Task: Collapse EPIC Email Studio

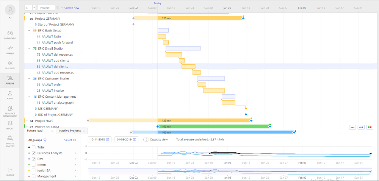Action: click(x=29, y=48)
